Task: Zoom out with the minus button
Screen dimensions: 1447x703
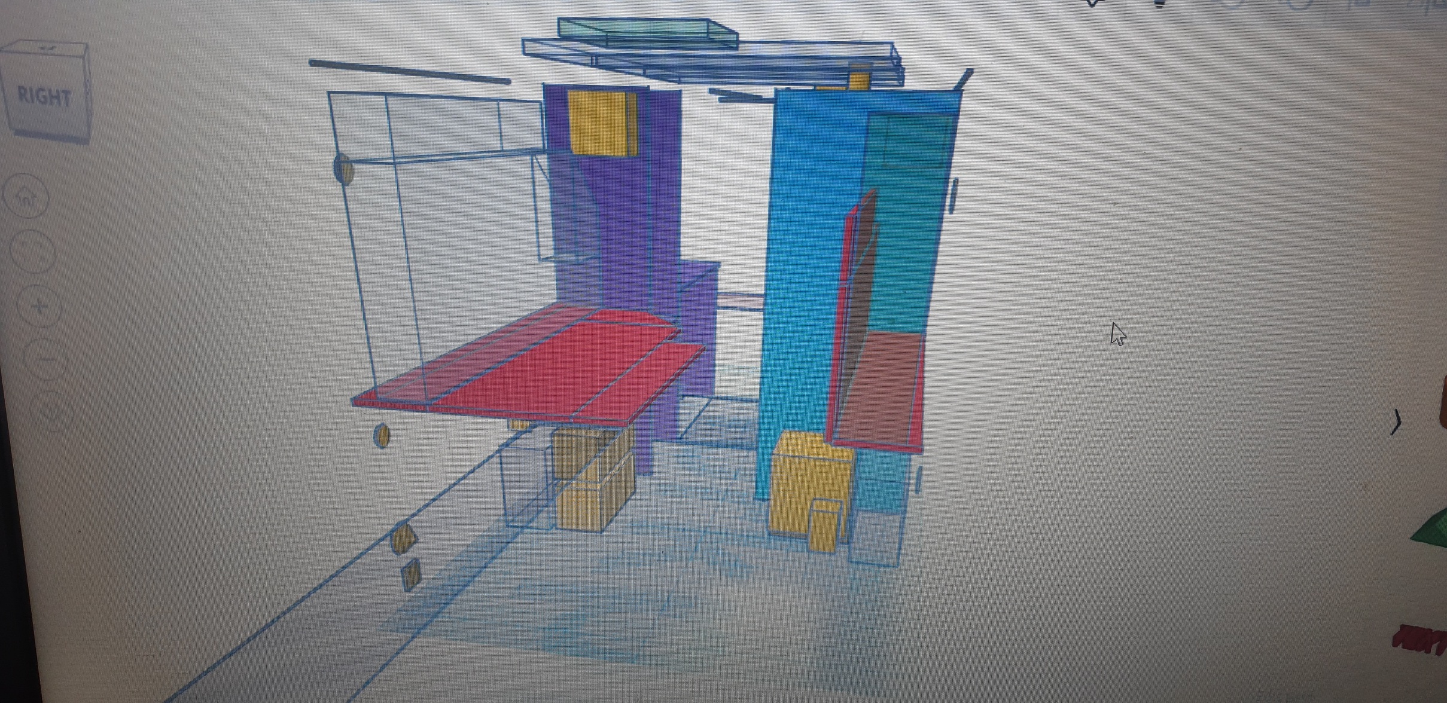Action: 47,359
